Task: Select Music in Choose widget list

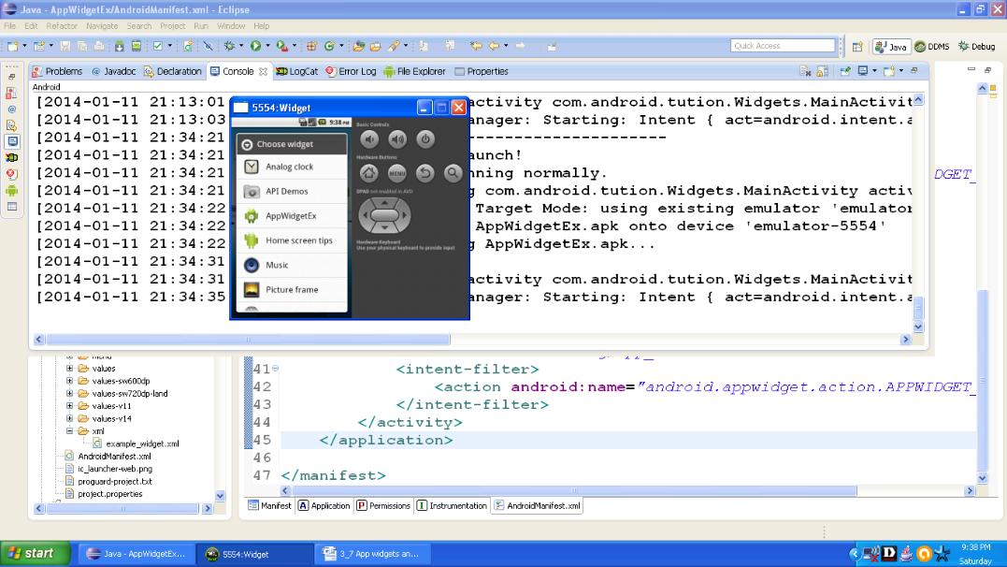Action: (292, 265)
